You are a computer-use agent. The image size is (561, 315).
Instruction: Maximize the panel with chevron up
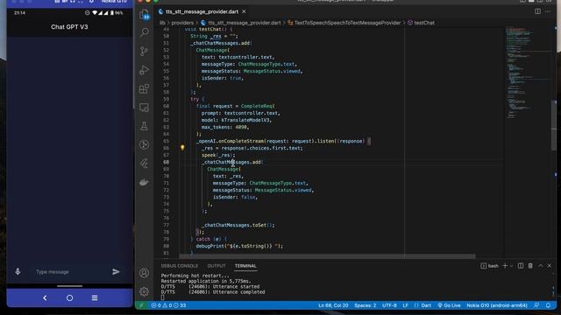[x=541, y=266]
